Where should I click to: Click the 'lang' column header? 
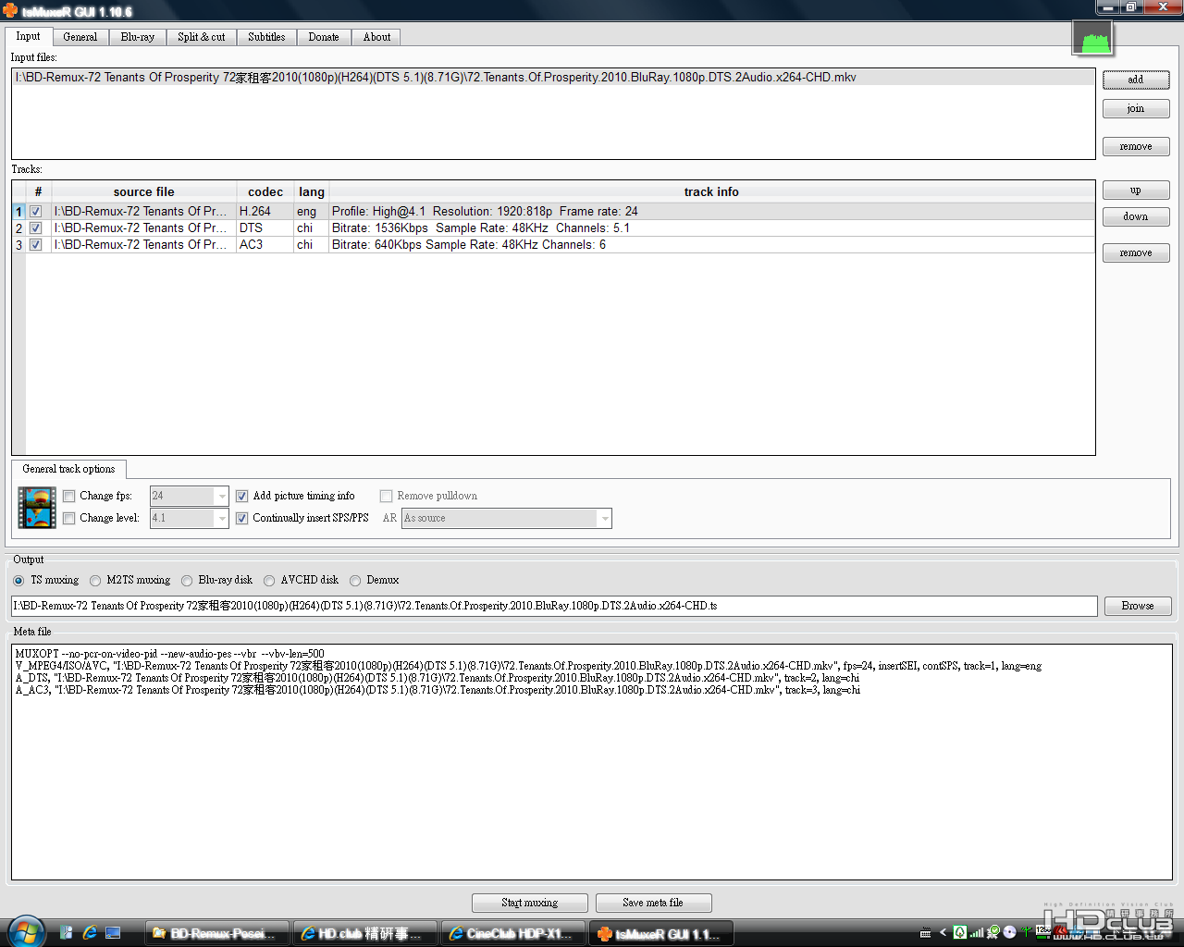pyautogui.click(x=312, y=192)
